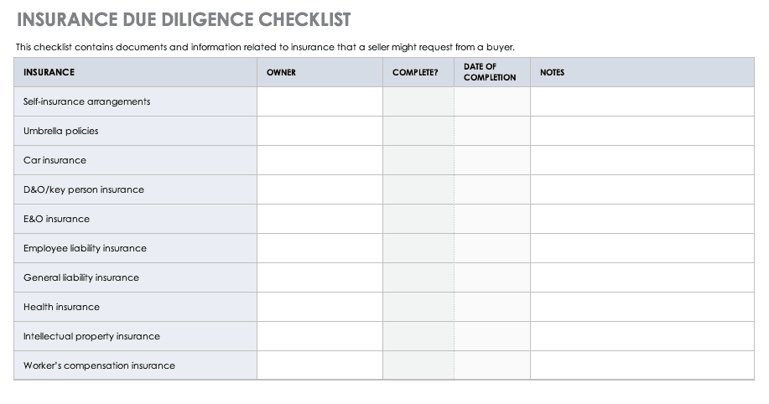Click Owner cell for Self-insurance arrangements
Viewport: 769px width, 404px height.
pos(320,101)
